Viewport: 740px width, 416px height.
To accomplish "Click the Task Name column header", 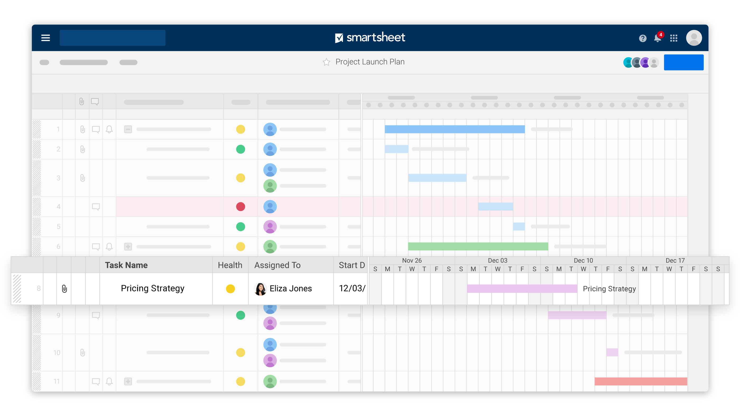I will coord(126,265).
